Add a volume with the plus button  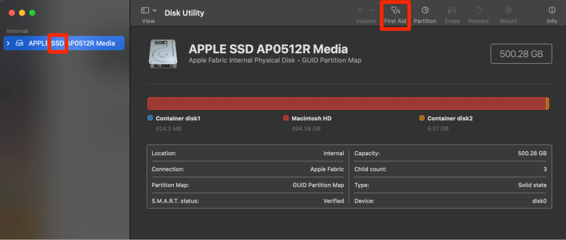[359, 10]
